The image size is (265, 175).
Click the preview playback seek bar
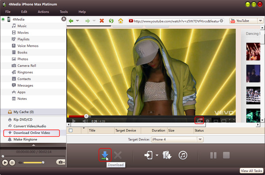coord(34,156)
